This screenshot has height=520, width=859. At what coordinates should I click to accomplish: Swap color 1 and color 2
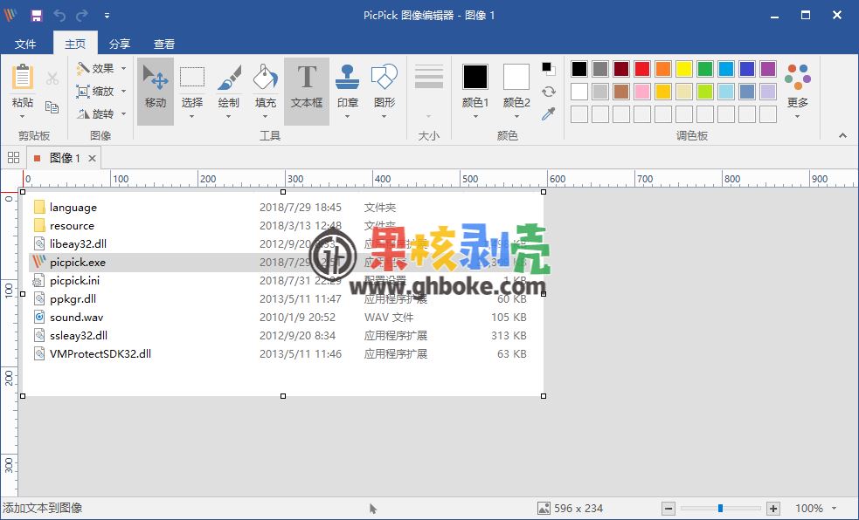pos(549,92)
